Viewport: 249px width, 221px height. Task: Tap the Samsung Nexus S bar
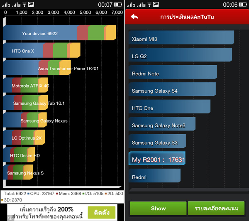click(x=18, y=172)
